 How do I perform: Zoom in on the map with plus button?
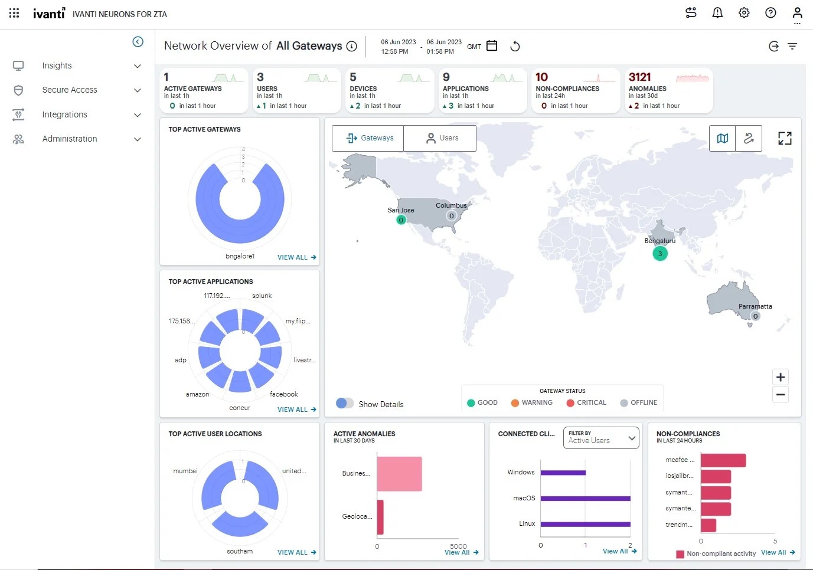781,377
